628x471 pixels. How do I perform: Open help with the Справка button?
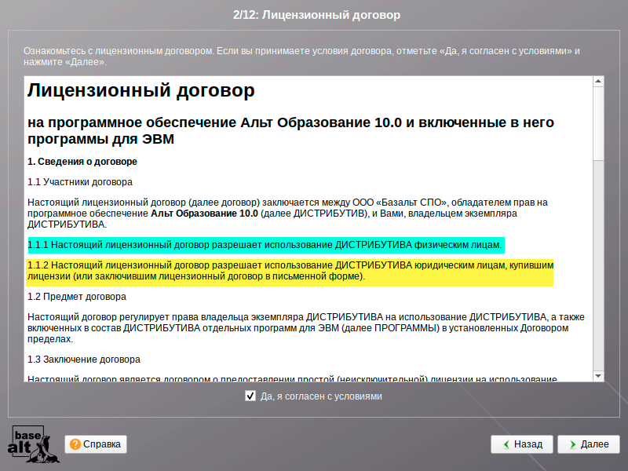coord(96,444)
